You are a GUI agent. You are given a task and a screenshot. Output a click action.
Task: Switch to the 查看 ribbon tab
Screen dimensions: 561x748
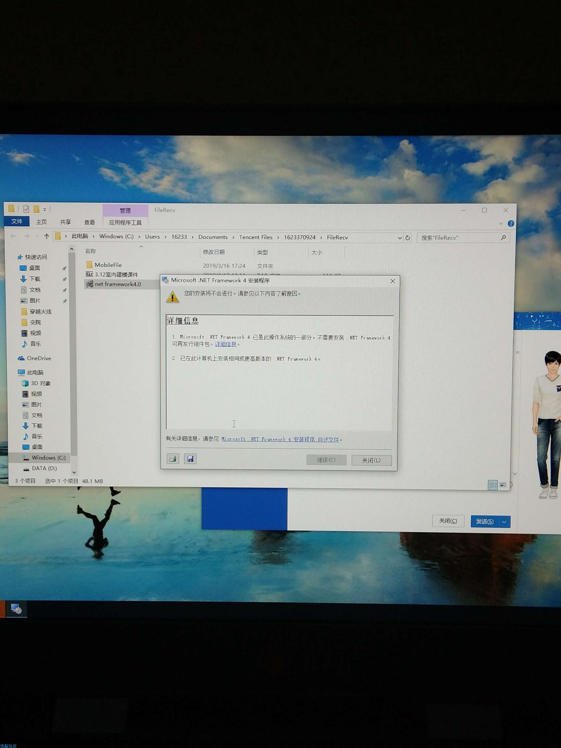[x=89, y=222]
